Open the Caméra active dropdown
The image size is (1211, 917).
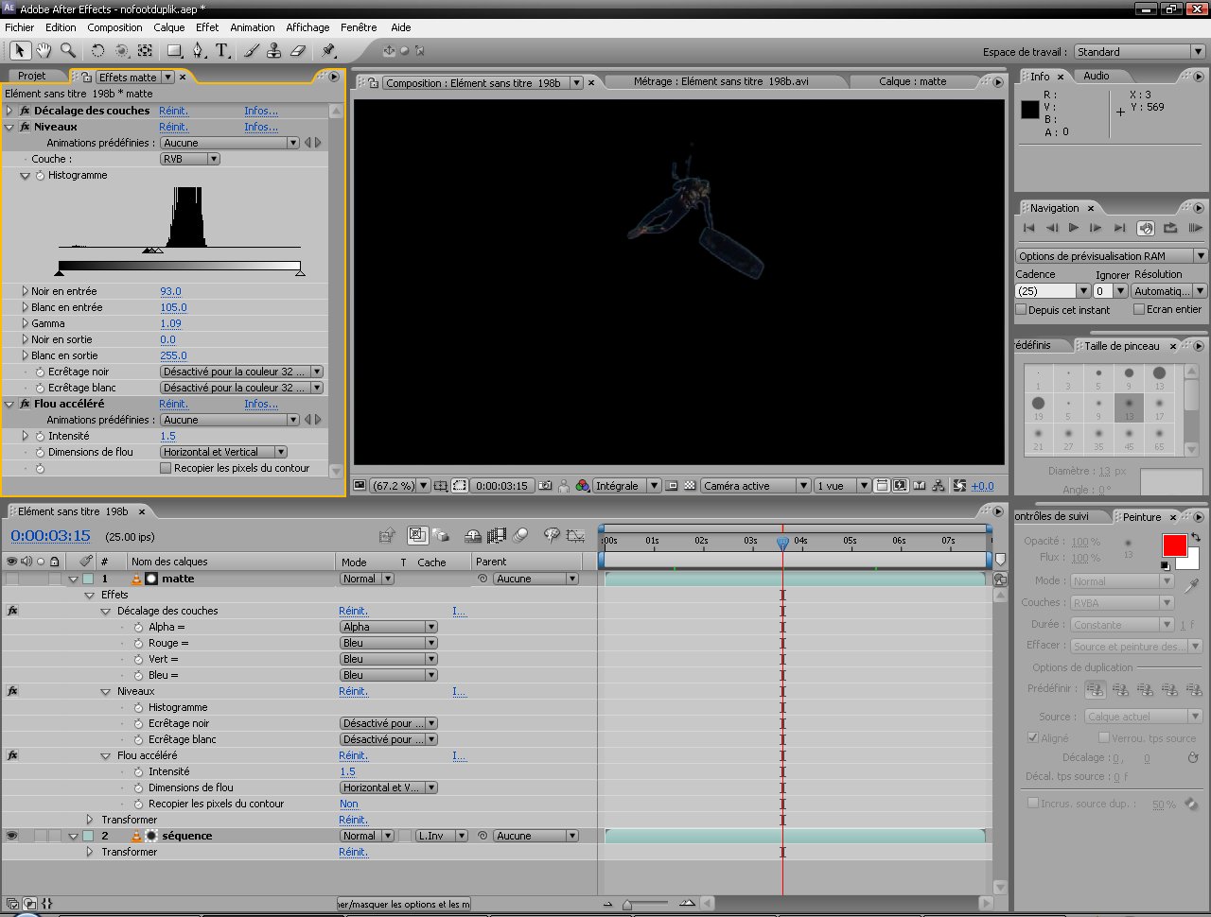(755, 486)
